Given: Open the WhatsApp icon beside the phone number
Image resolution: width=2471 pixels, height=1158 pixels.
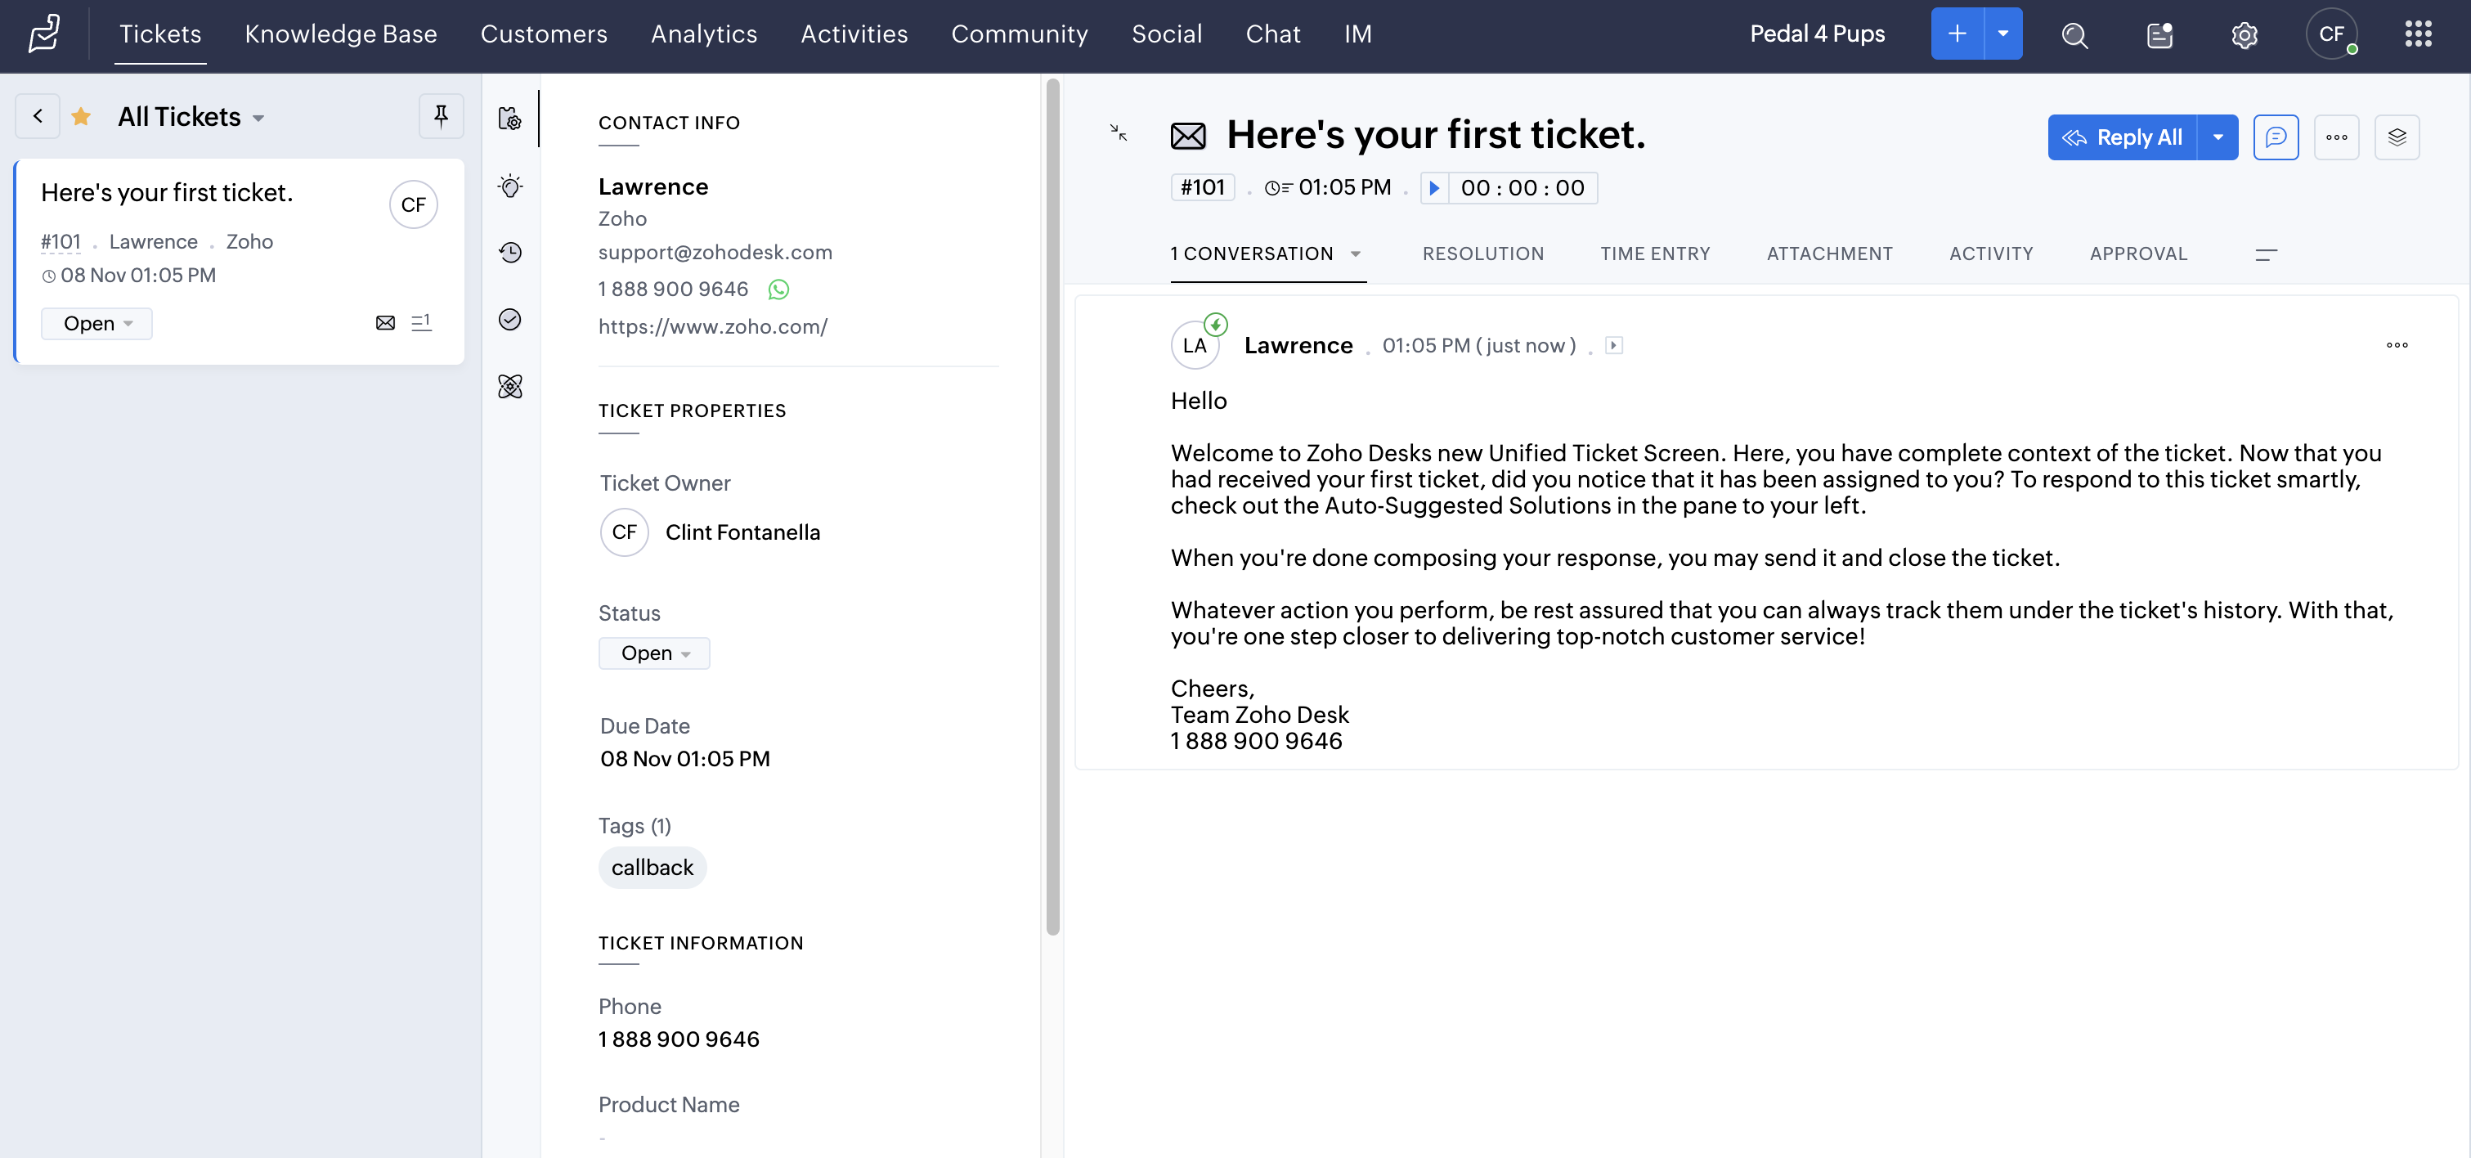Looking at the screenshot, I should pos(778,289).
